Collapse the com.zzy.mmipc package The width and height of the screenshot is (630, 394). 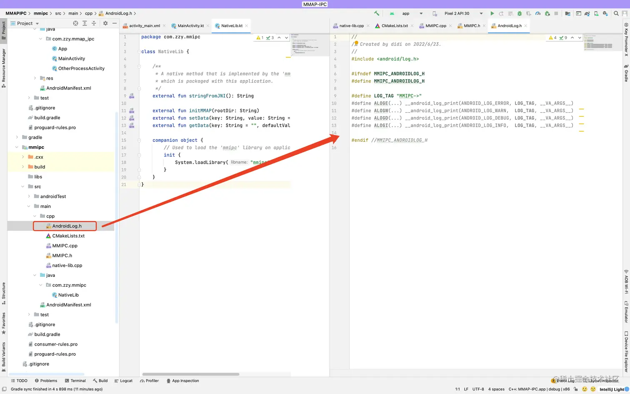[x=40, y=285]
